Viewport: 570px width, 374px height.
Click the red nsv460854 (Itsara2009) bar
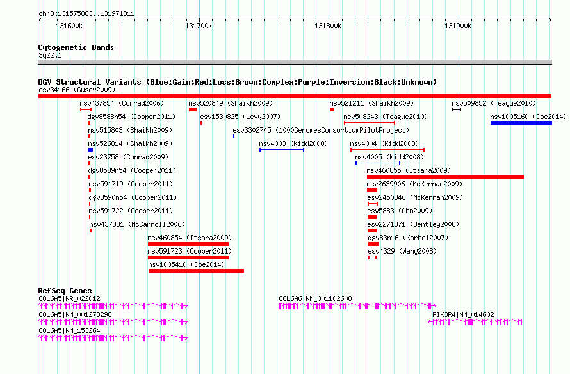(x=188, y=244)
